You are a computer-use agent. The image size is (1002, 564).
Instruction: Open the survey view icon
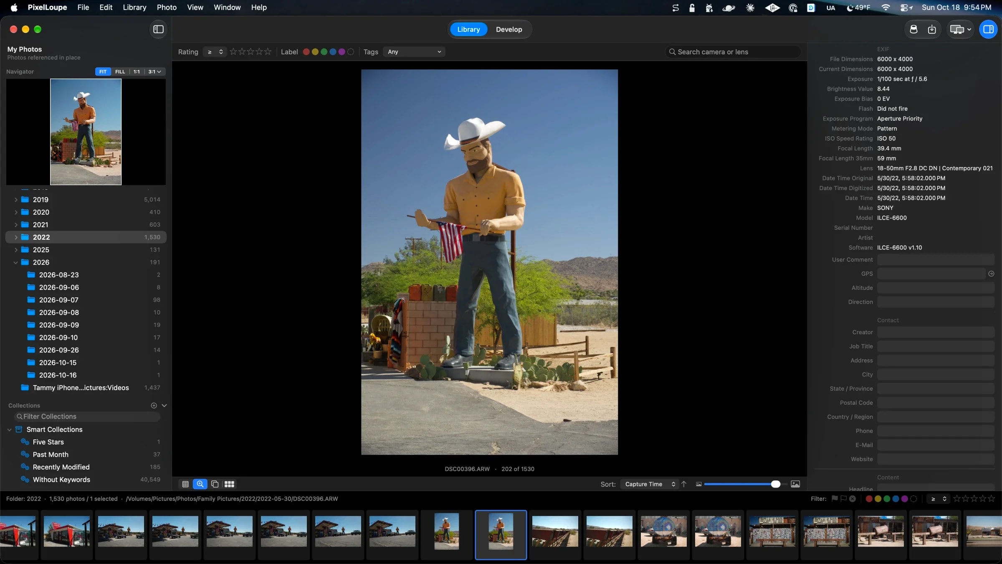click(229, 484)
